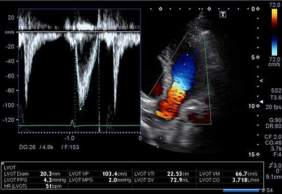The width and height of the screenshot is (282, 194).
Task: Select the LVOT Diam measurement value
Action: coord(50,174)
